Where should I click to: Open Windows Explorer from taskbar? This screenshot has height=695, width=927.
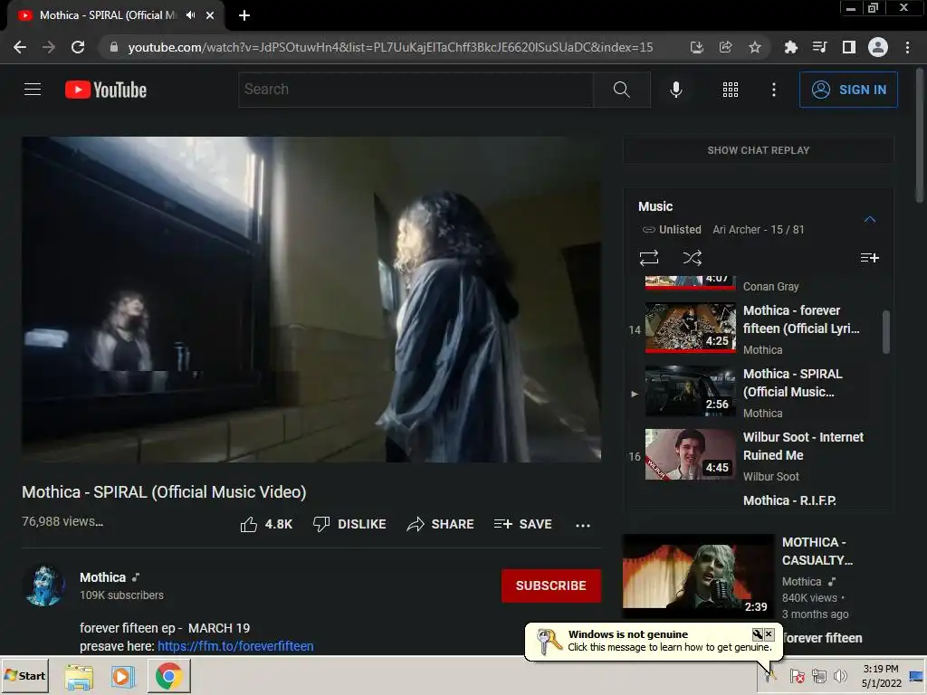pos(79,676)
